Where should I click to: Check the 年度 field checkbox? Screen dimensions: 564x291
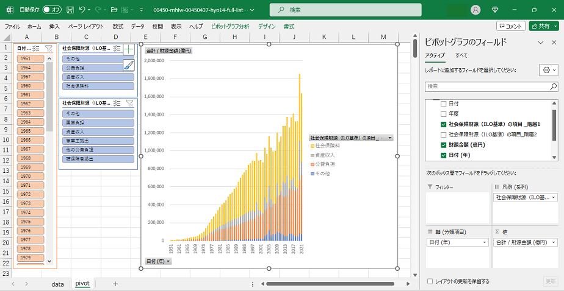click(x=444, y=114)
